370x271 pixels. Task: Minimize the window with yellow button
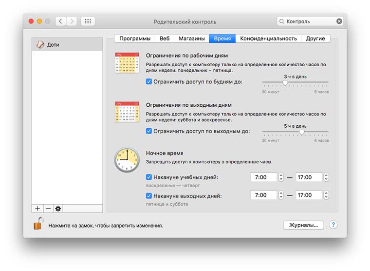[x=39, y=21]
